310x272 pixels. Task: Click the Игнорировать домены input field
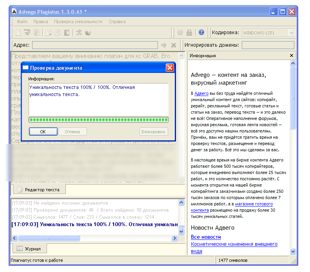click(268, 45)
